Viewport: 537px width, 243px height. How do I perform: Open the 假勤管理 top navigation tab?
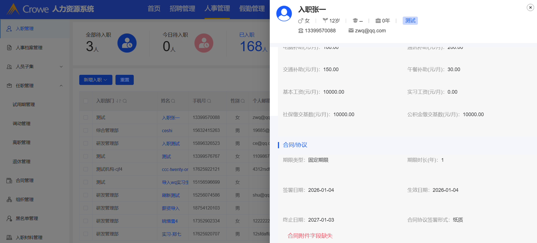(x=252, y=9)
